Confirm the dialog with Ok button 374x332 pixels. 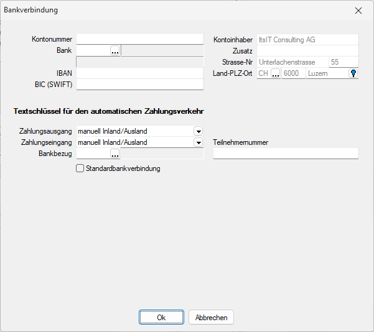(161, 317)
